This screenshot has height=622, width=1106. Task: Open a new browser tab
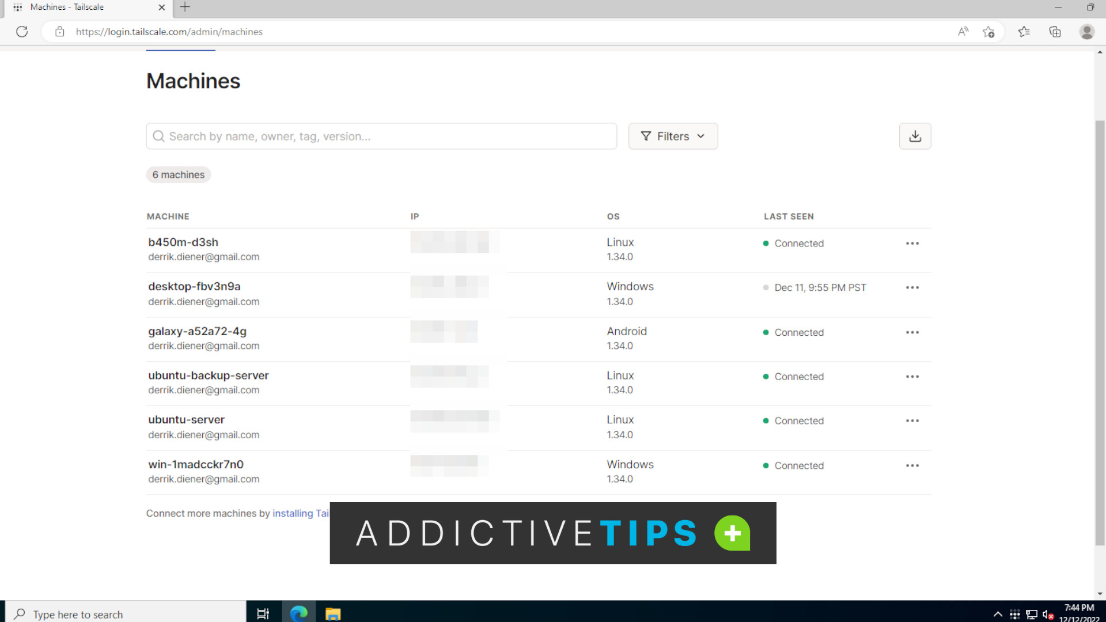(x=184, y=7)
